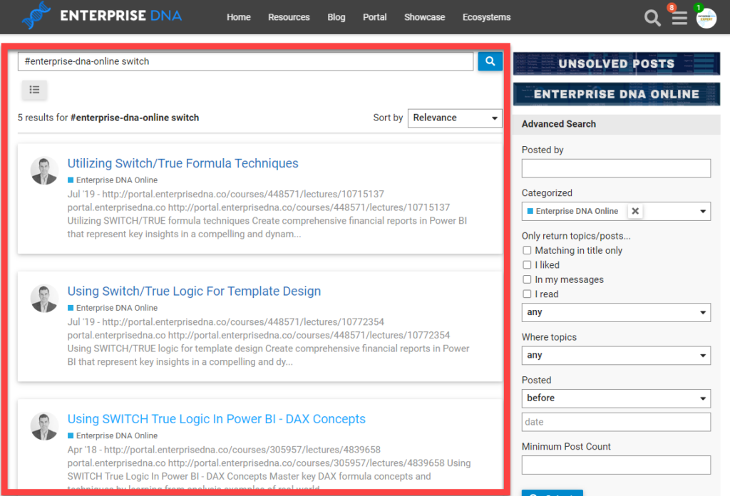Open the list view options below the search bar

[x=34, y=90]
